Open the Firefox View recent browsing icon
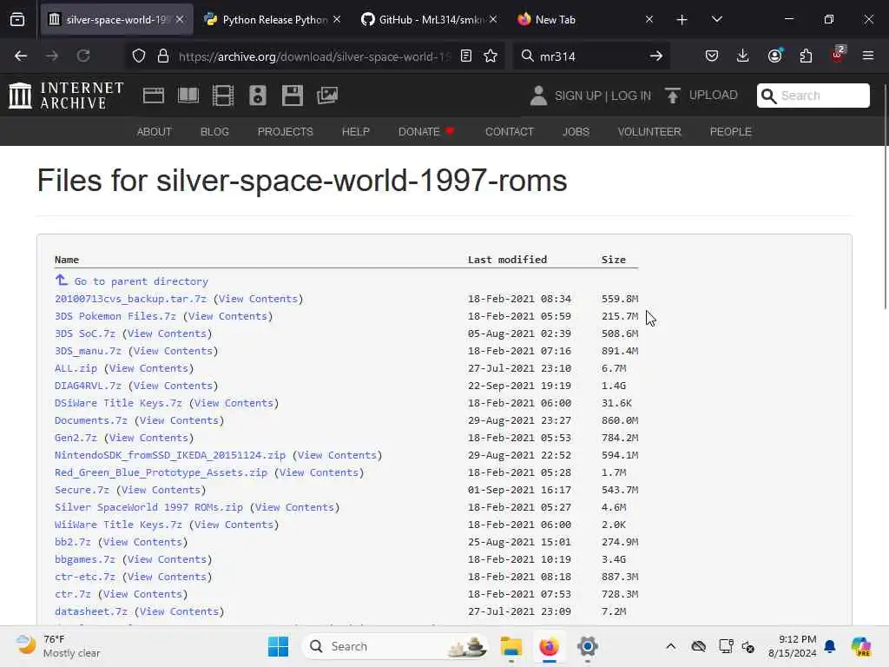The width and height of the screenshot is (889, 667). (x=17, y=20)
